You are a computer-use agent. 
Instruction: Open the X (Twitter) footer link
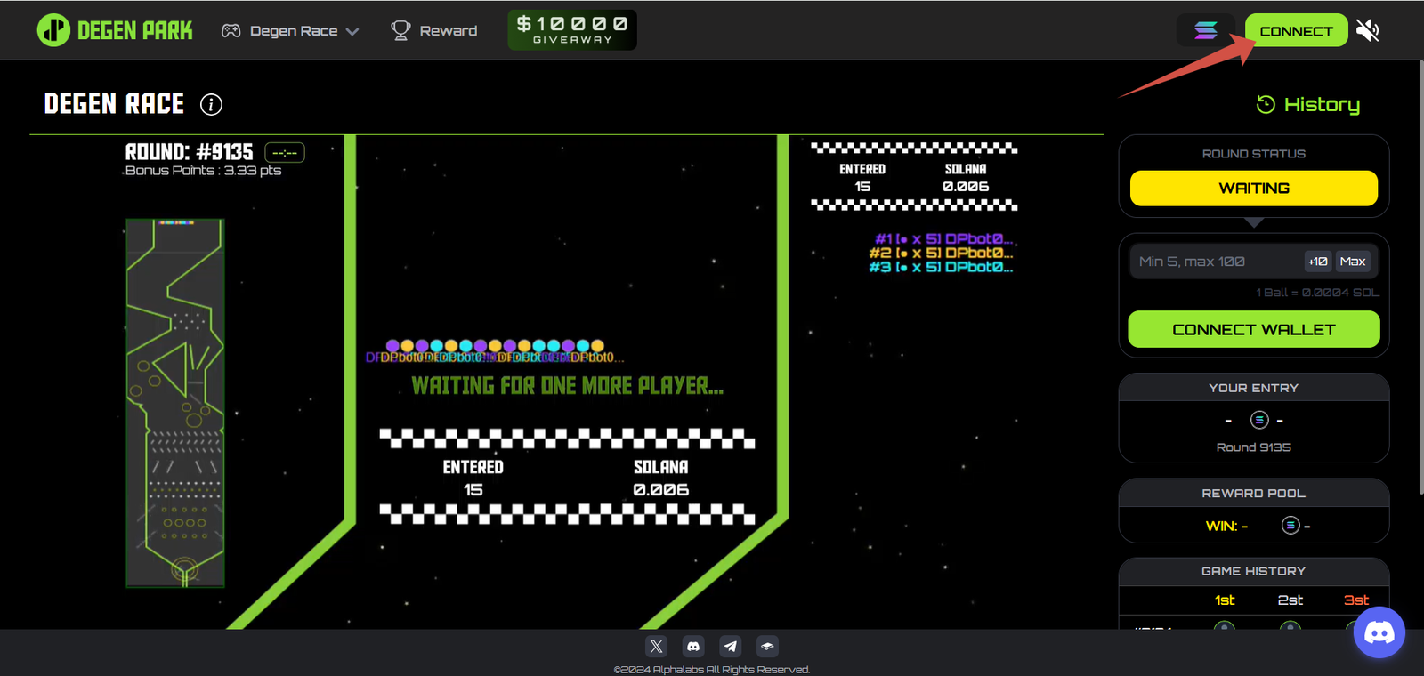(656, 647)
